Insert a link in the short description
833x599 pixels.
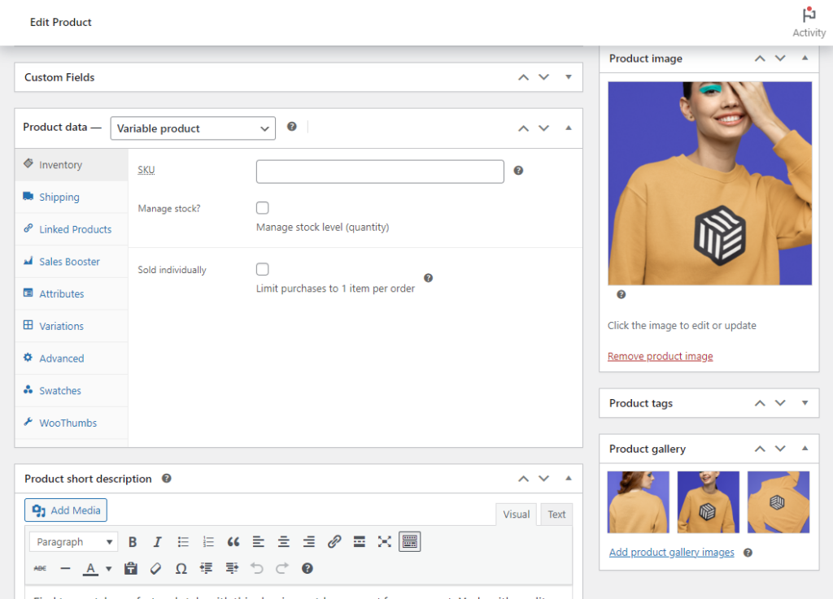coord(334,541)
